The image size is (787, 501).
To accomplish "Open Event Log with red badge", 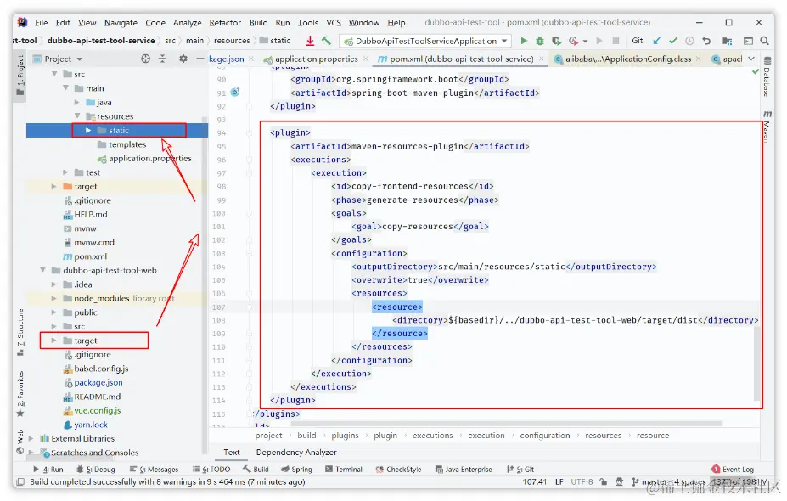I will pos(733,469).
